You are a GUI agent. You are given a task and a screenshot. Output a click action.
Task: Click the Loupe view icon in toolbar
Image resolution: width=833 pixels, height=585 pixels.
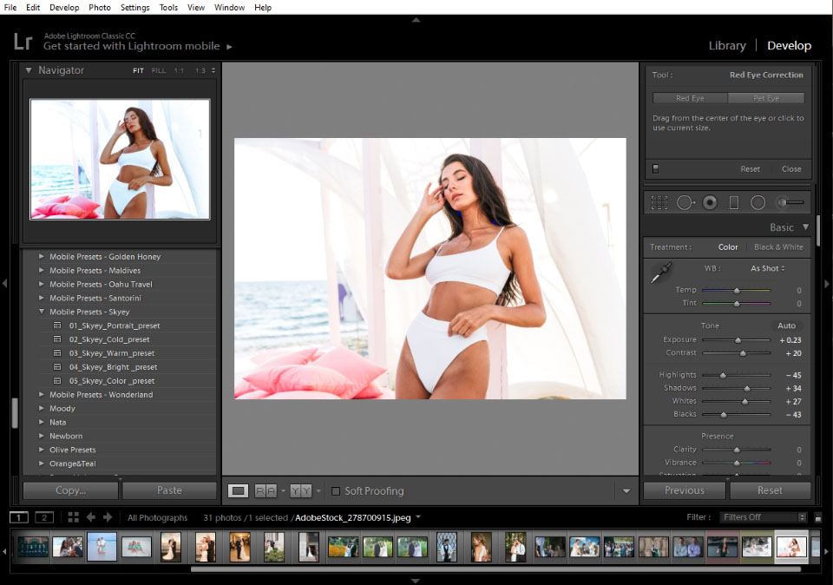click(238, 491)
